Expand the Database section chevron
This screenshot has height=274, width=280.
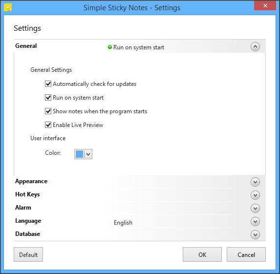pos(255,235)
